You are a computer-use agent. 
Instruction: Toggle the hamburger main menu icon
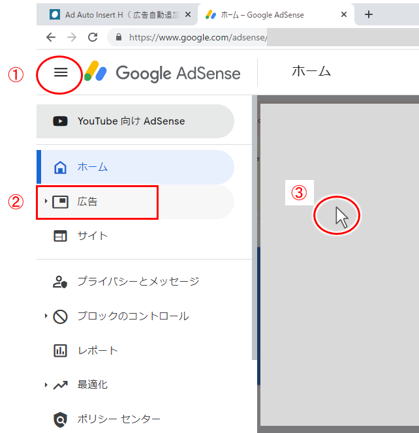pyautogui.click(x=61, y=72)
